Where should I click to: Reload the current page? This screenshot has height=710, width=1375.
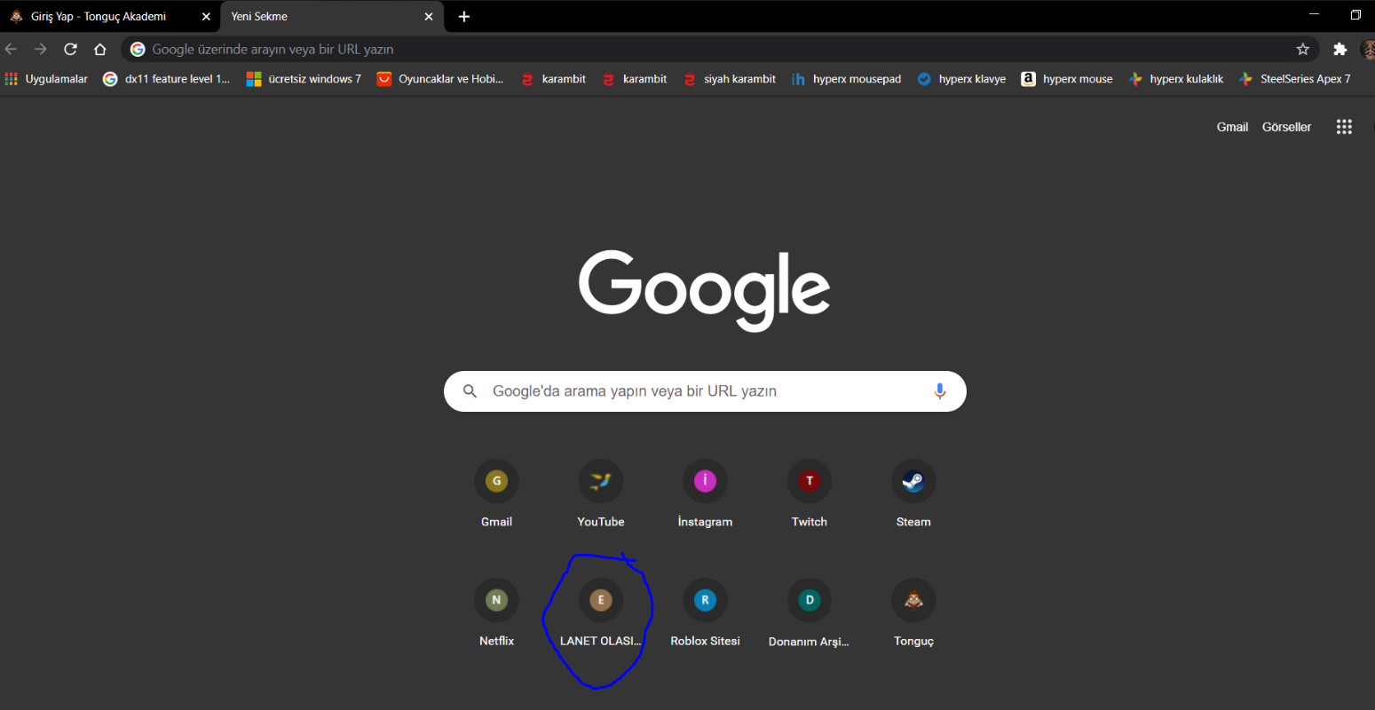(71, 50)
